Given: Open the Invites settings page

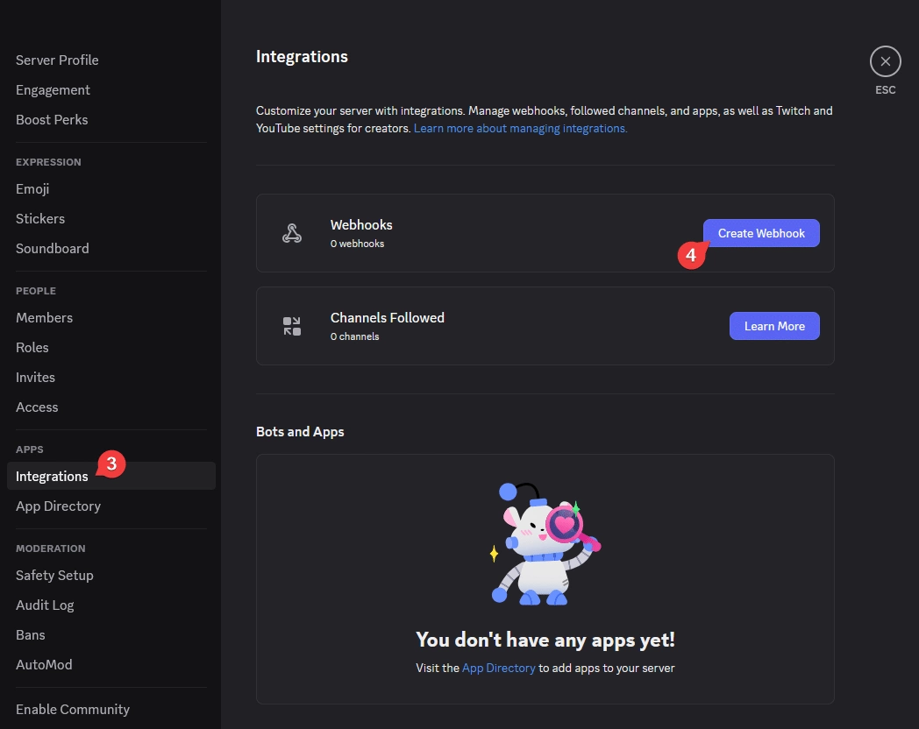Looking at the screenshot, I should click(x=35, y=377).
